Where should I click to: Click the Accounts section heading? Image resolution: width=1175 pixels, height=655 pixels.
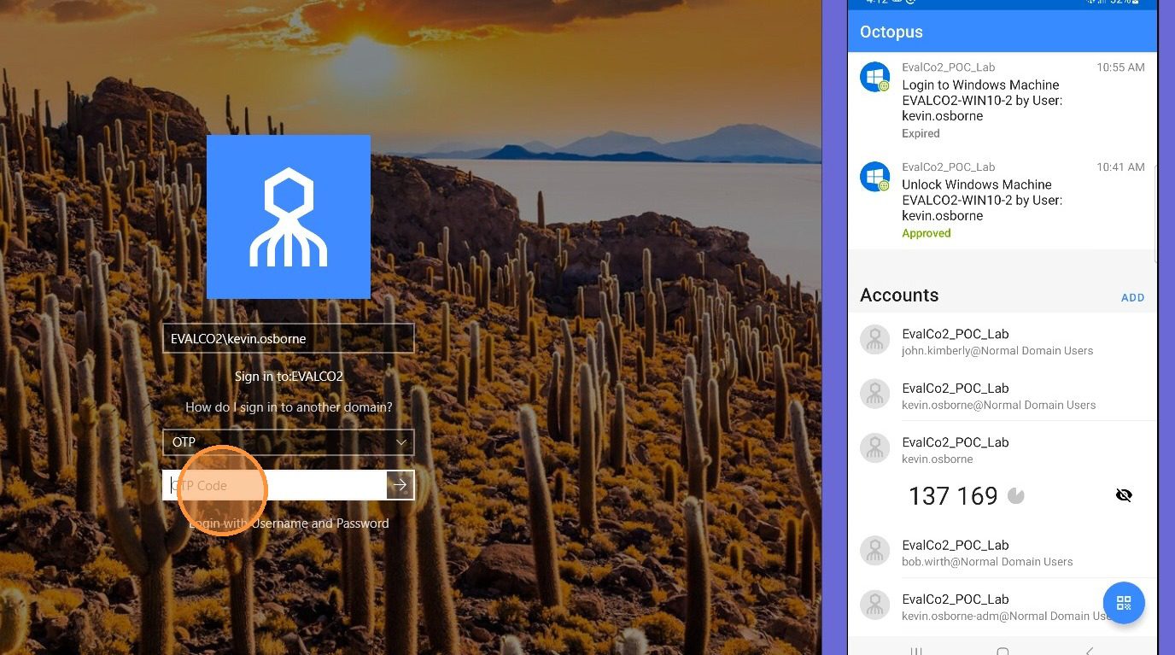(899, 295)
